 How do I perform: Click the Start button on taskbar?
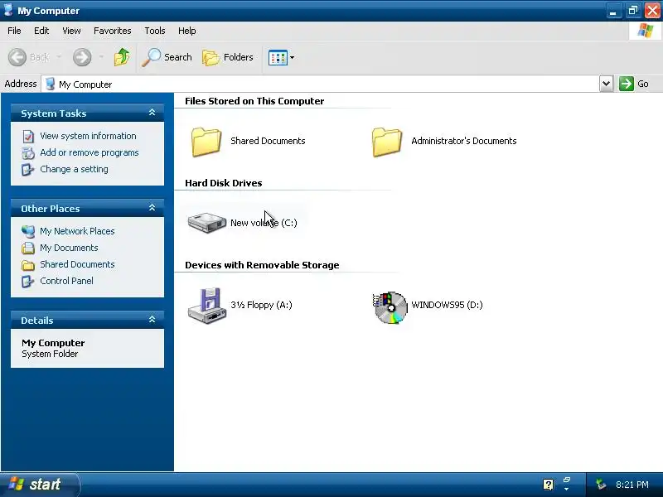[x=40, y=485]
